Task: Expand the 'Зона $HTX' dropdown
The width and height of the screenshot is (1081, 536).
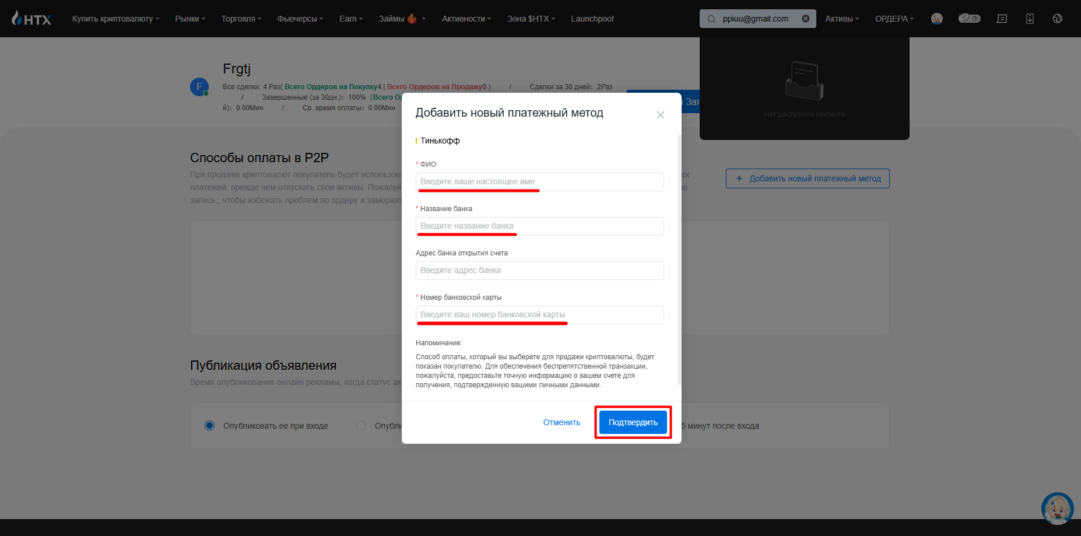Action: [x=531, y=19]
